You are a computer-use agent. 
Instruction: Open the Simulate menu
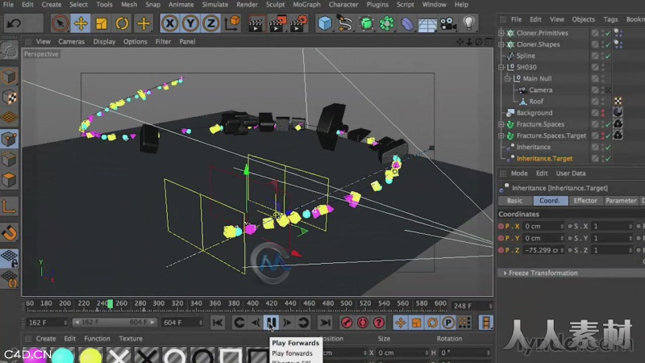[214, 5]
